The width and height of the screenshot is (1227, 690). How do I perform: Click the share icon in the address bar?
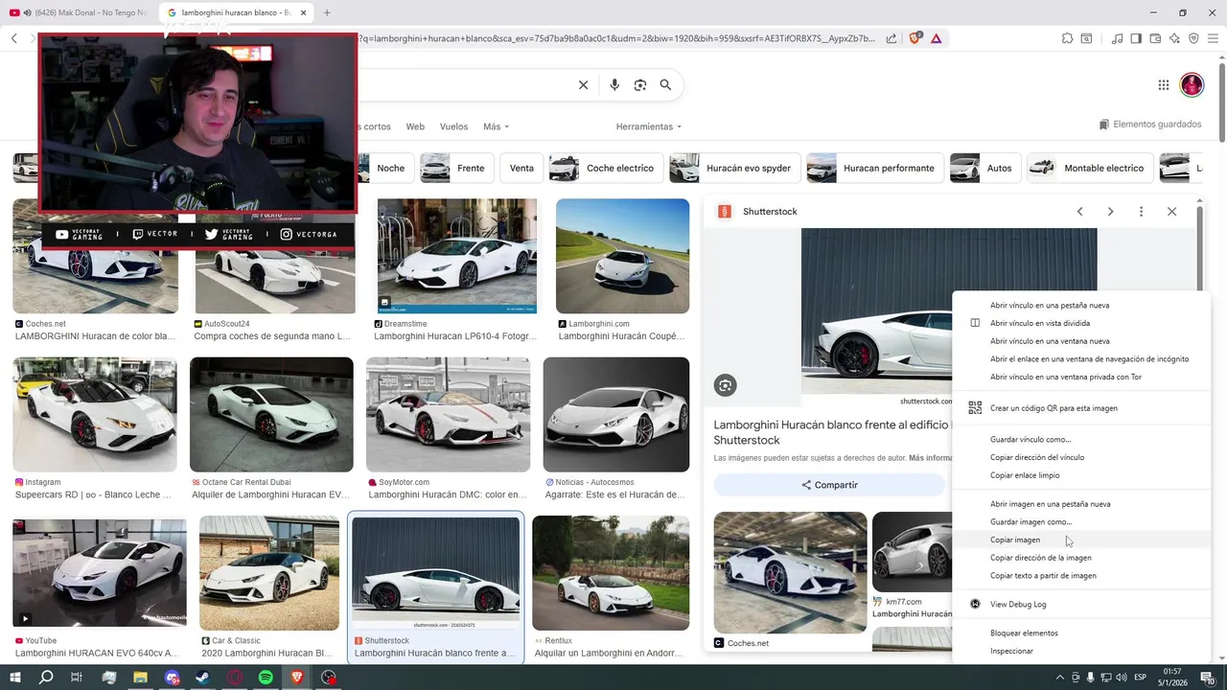891,38
